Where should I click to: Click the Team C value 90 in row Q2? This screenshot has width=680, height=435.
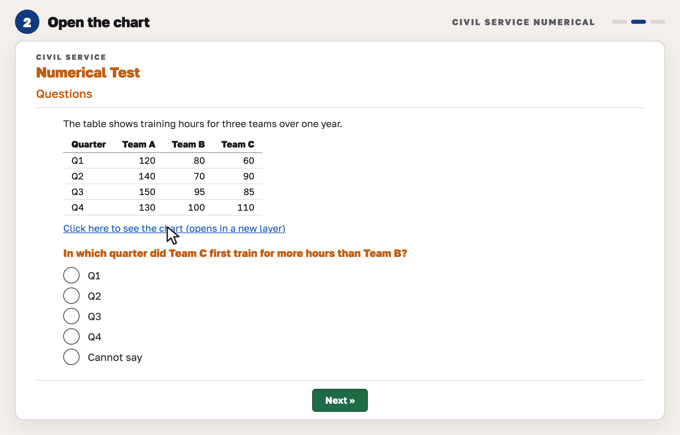pyautogui.click(x=249, y=176)
